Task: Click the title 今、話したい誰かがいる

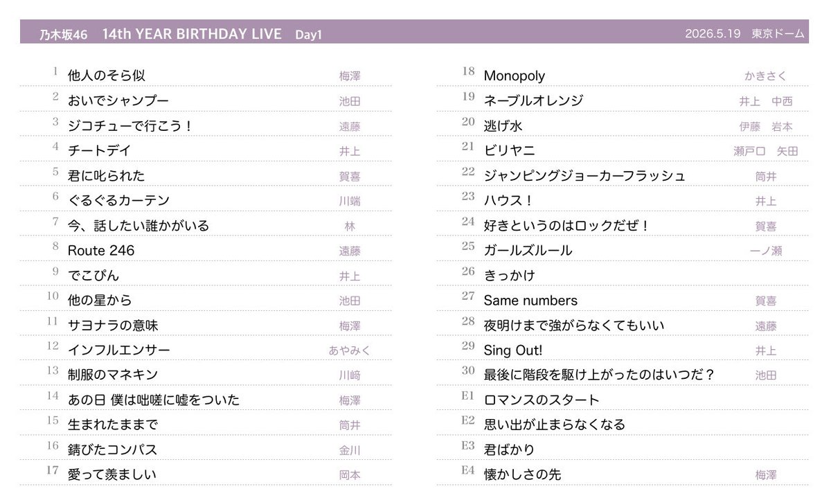Action: (x=138, y=225)
